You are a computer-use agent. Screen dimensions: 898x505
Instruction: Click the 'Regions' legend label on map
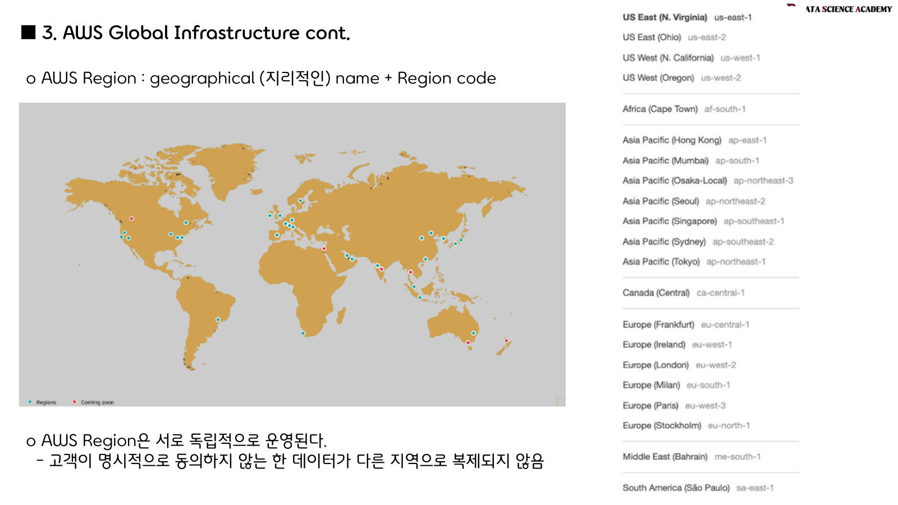[x=46, y=402]
